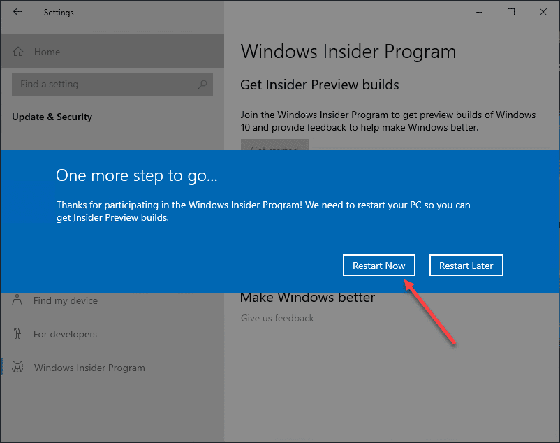Click the Restart Now button
Screen dimensions: 560x443
[379, 266]
